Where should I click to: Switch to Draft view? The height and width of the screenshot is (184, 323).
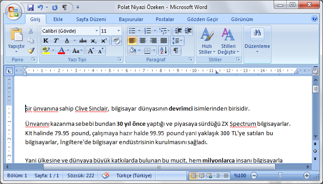pyautogui.click(x=226, y=176)
